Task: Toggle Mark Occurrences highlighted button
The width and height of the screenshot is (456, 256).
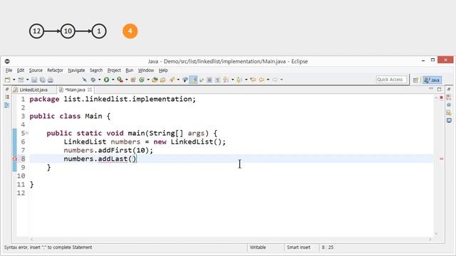Action: coord(193,80)
